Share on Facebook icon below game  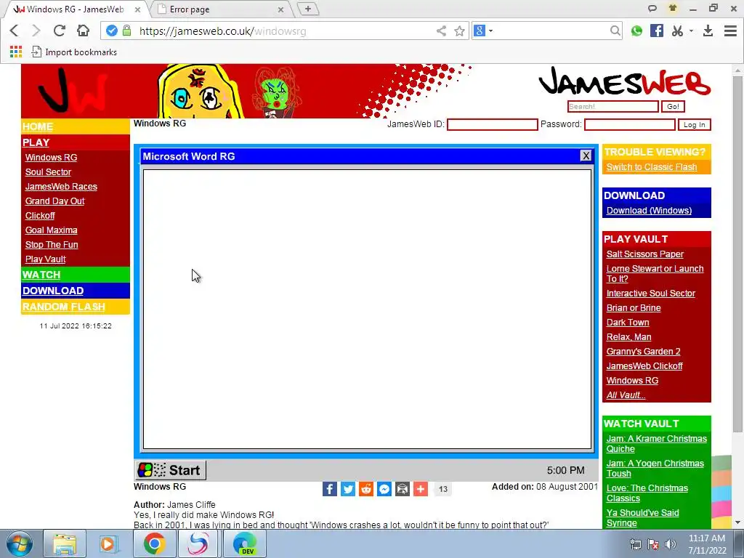(x=330, y=489)
